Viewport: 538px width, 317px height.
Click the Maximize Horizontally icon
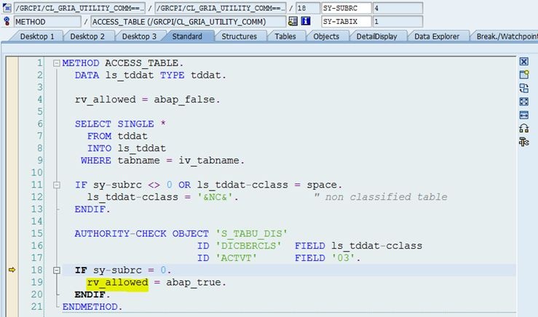[523, 115]
